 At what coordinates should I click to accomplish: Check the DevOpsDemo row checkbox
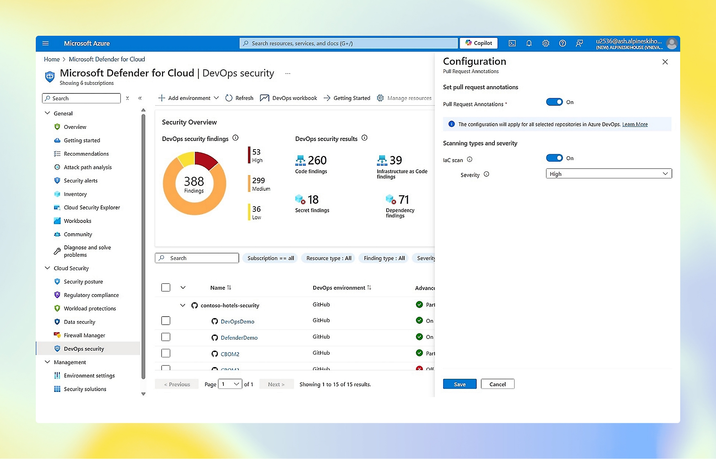point(166,321)
